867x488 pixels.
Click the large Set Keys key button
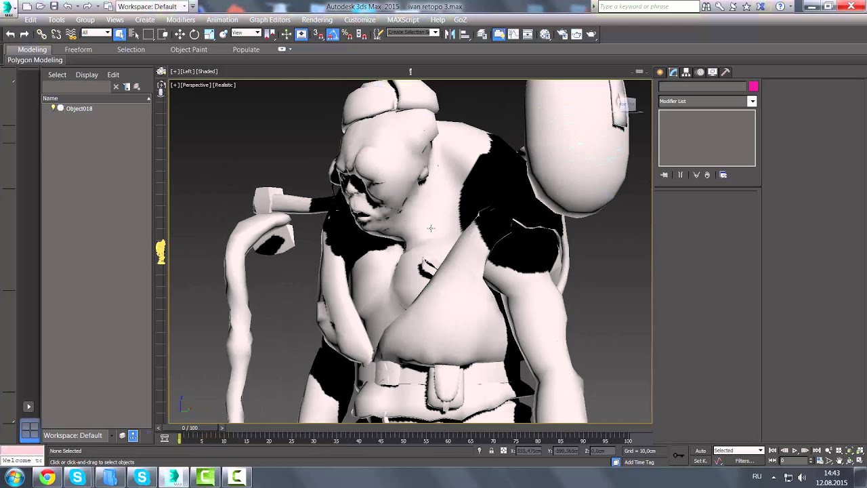click(678, 455)
